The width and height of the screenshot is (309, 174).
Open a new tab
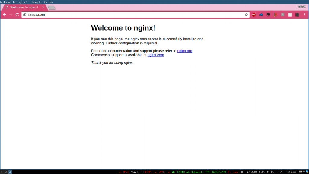pyautogui.click(x=52, y=8)
